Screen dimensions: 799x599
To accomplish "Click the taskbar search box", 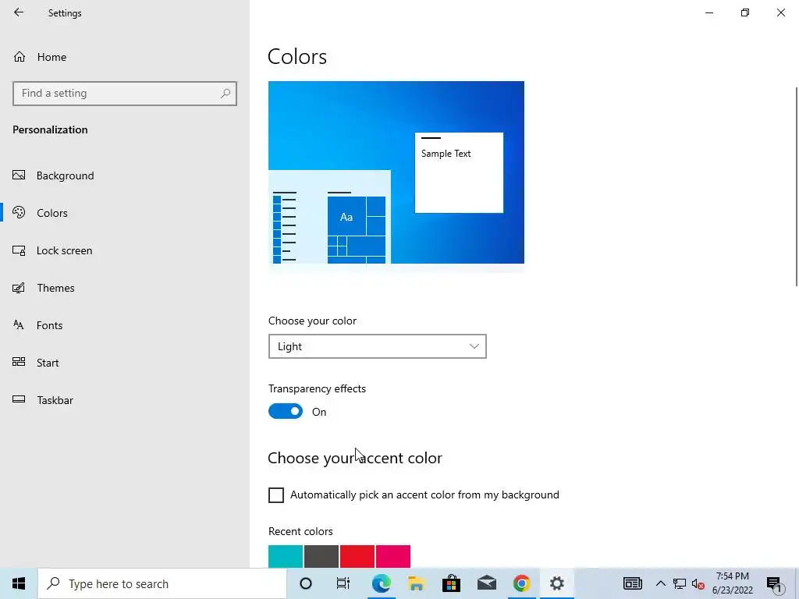I will pos(162,583).
